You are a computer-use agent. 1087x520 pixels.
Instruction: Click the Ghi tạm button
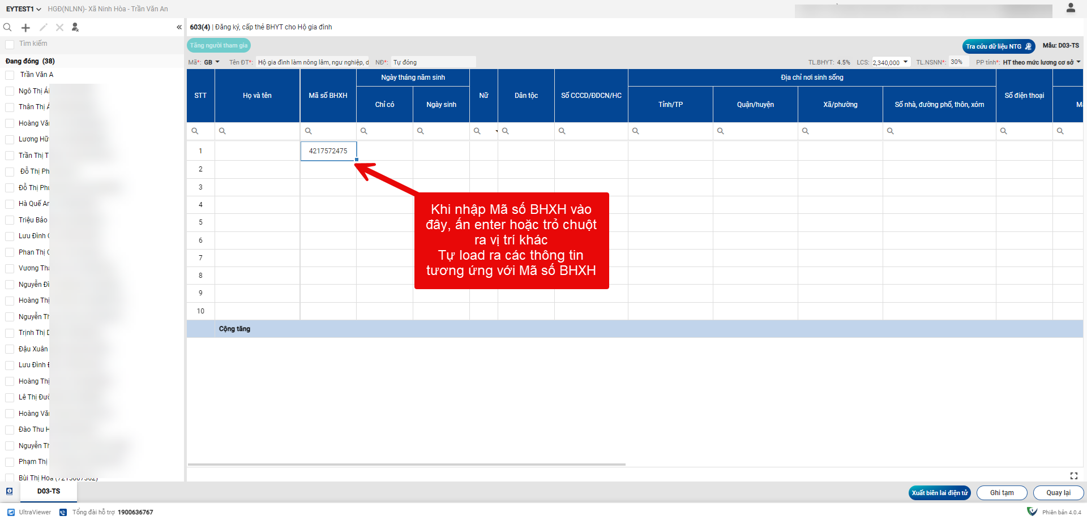[1002, 493]
